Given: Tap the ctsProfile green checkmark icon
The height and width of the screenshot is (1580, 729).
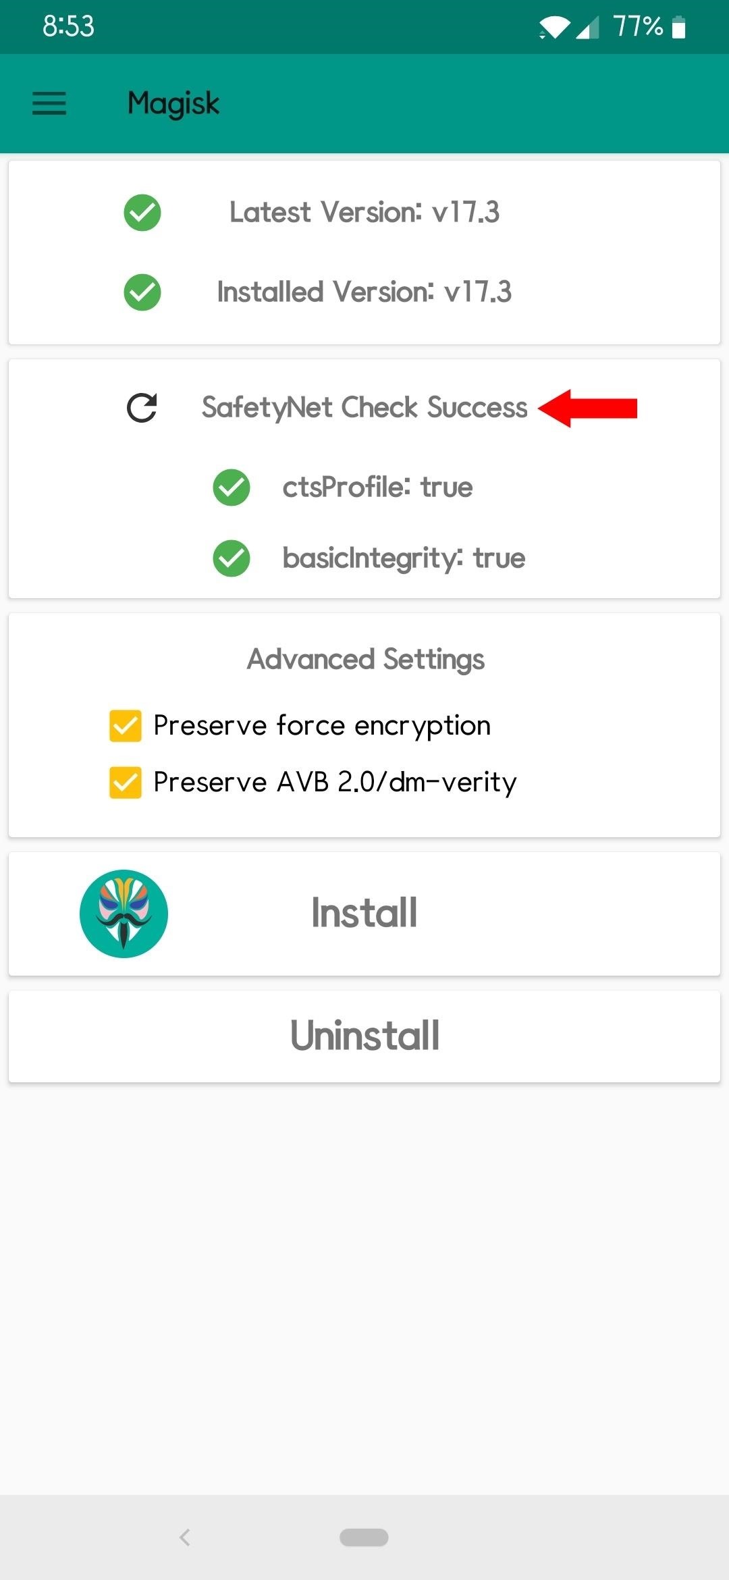Looking at the screenshot, I should 232,488.
